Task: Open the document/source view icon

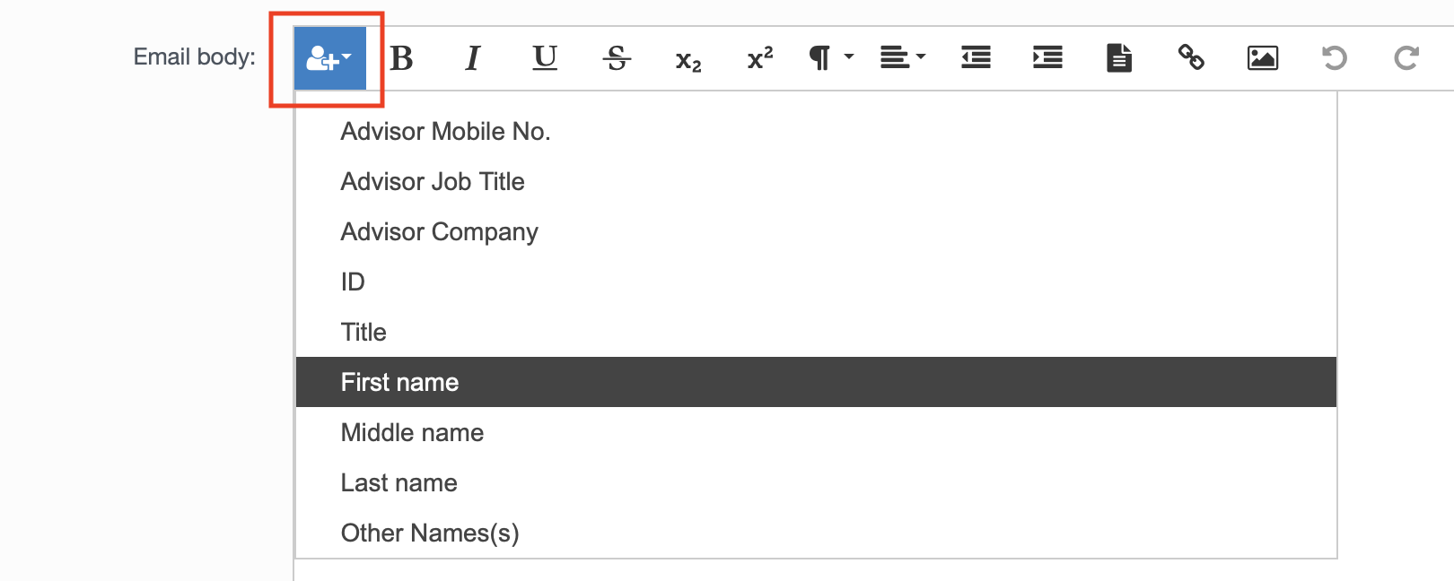Action: coord(1118,57)
